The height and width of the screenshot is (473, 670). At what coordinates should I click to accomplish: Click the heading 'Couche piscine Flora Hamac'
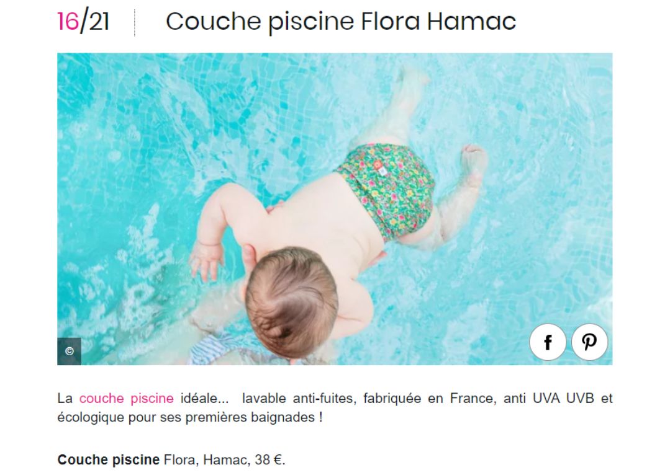[x=340, y=21]
